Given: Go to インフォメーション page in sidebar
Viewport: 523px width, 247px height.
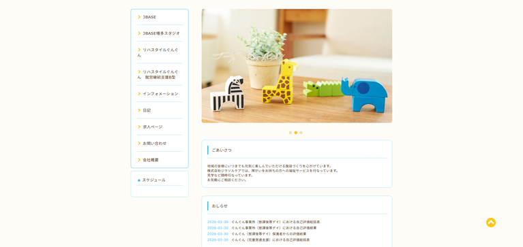Looking at the screenshot, I should [x=160, y=94].
